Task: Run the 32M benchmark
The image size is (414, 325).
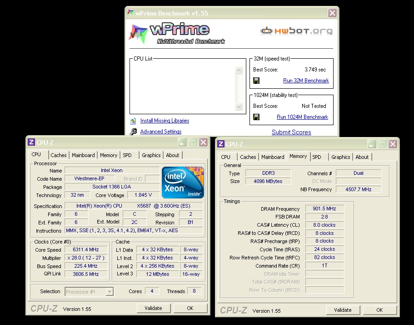Action: pos(306,81)
